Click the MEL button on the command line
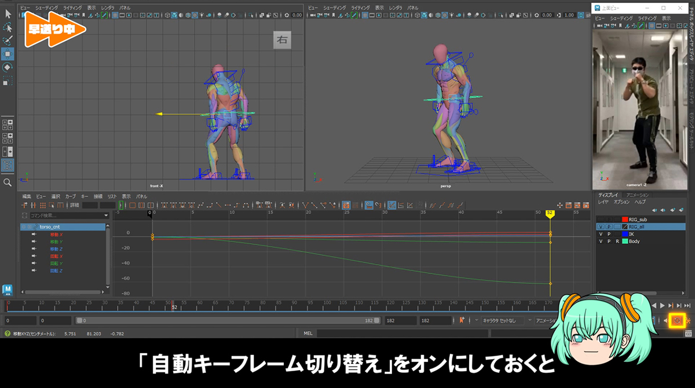695x388 pixels. pos(308,333)
